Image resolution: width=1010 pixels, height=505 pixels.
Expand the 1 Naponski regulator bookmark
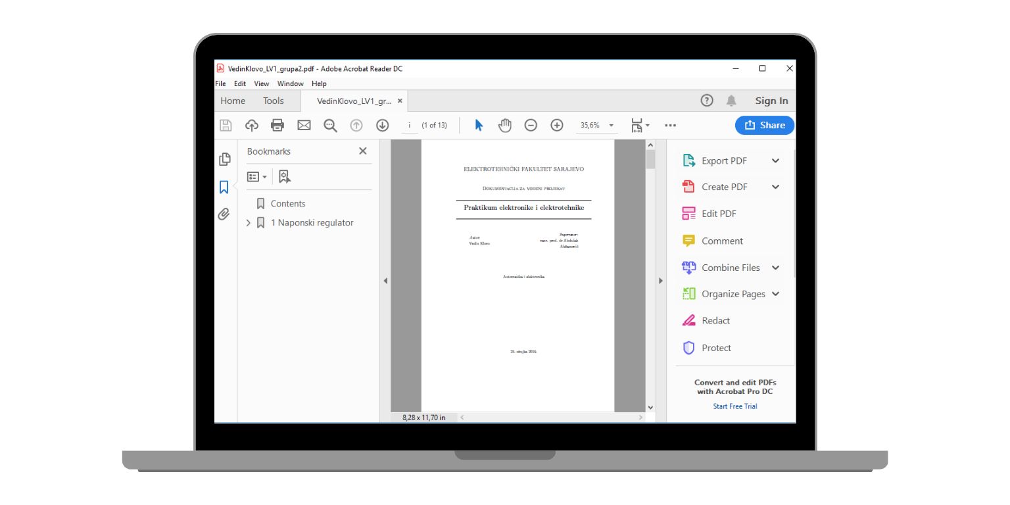click(x=249, y=223)
